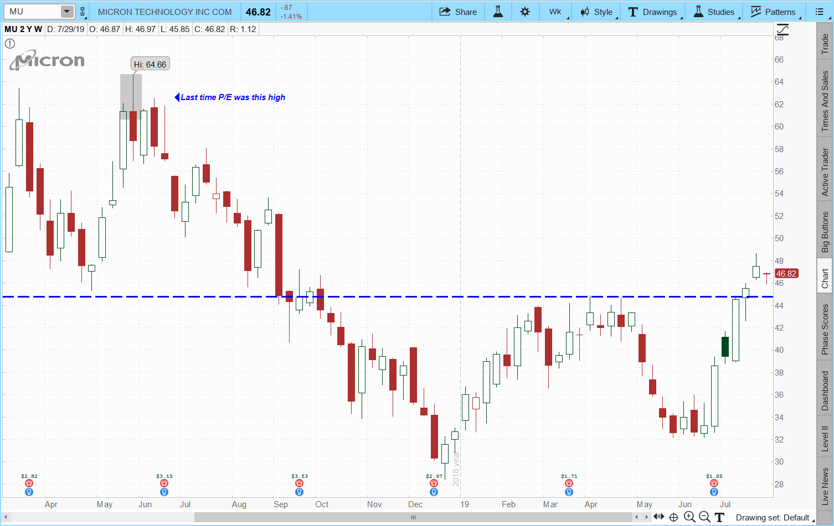834x526 pixels.
Task: Click the red 46.82 price axis label
Action: click(x=786, y=274)
